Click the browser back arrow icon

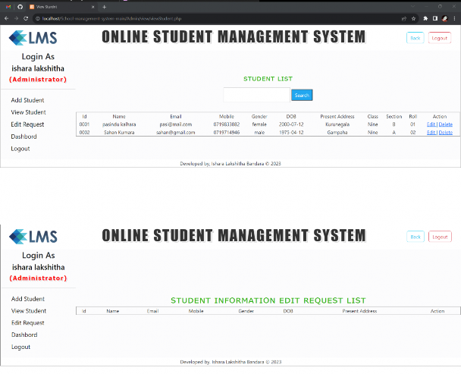point(7,17)
